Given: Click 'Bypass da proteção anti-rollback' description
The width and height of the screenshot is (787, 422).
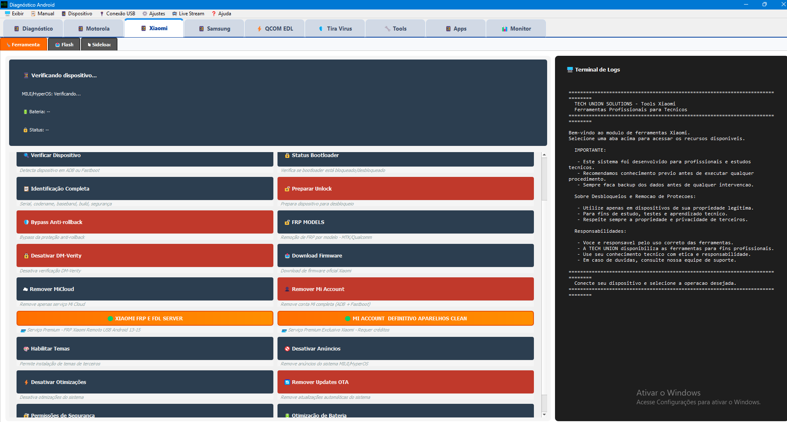Looking at the screenshot, I should click(52, 237).
